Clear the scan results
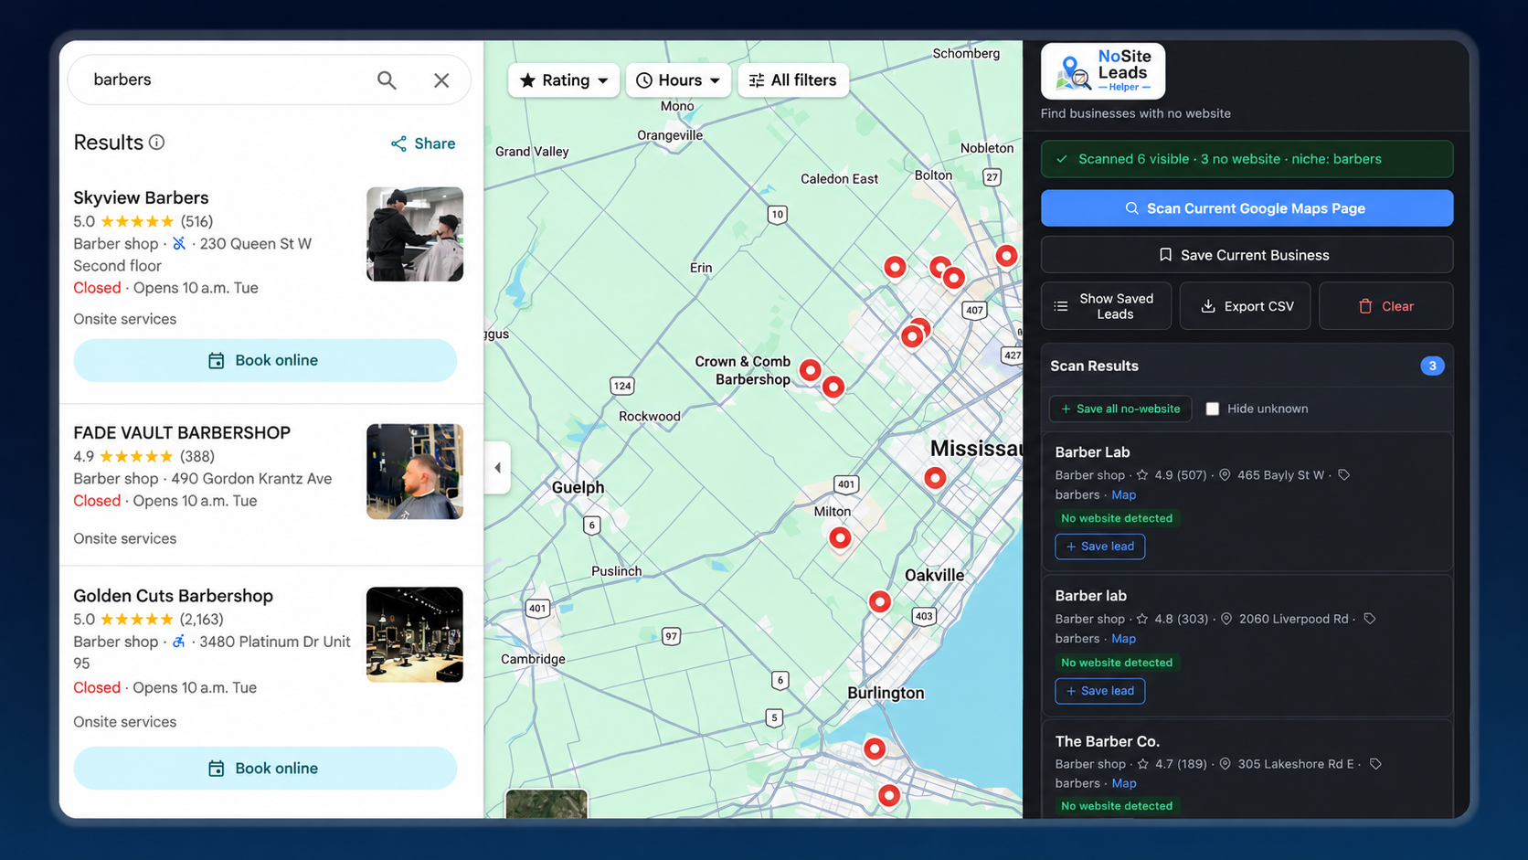The image size is (1528, 860). point(1385,306)
